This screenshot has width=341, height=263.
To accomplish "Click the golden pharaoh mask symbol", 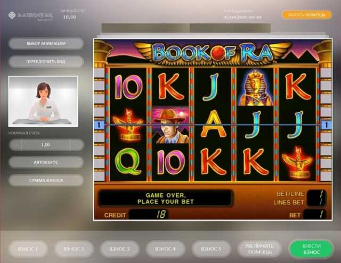I will click(x=255, y=87).
